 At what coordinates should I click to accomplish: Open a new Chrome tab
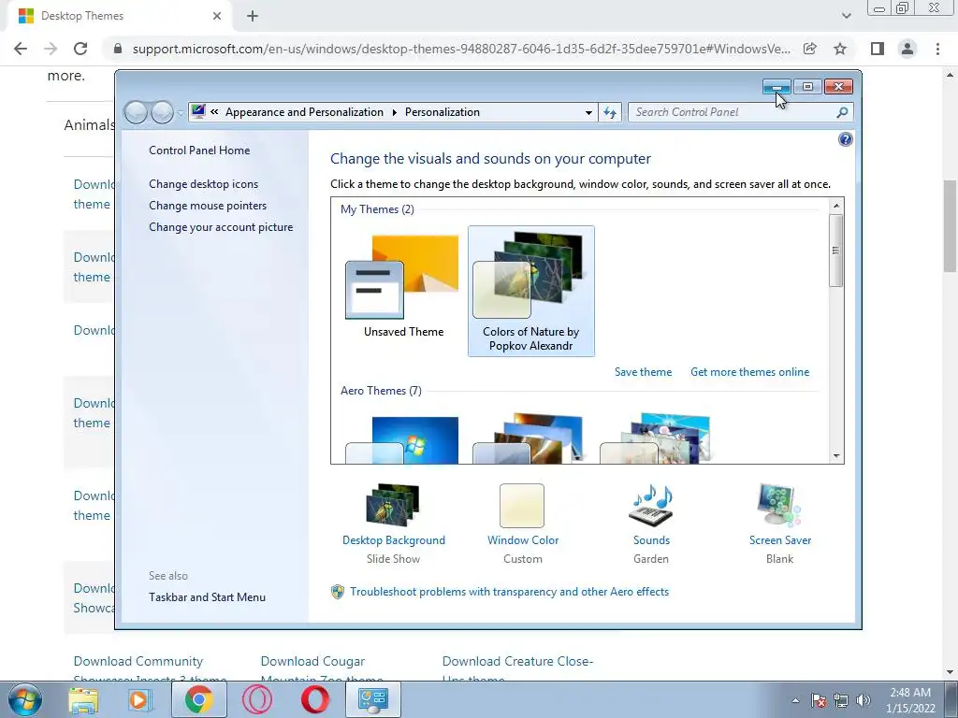(x=253, y=17)
